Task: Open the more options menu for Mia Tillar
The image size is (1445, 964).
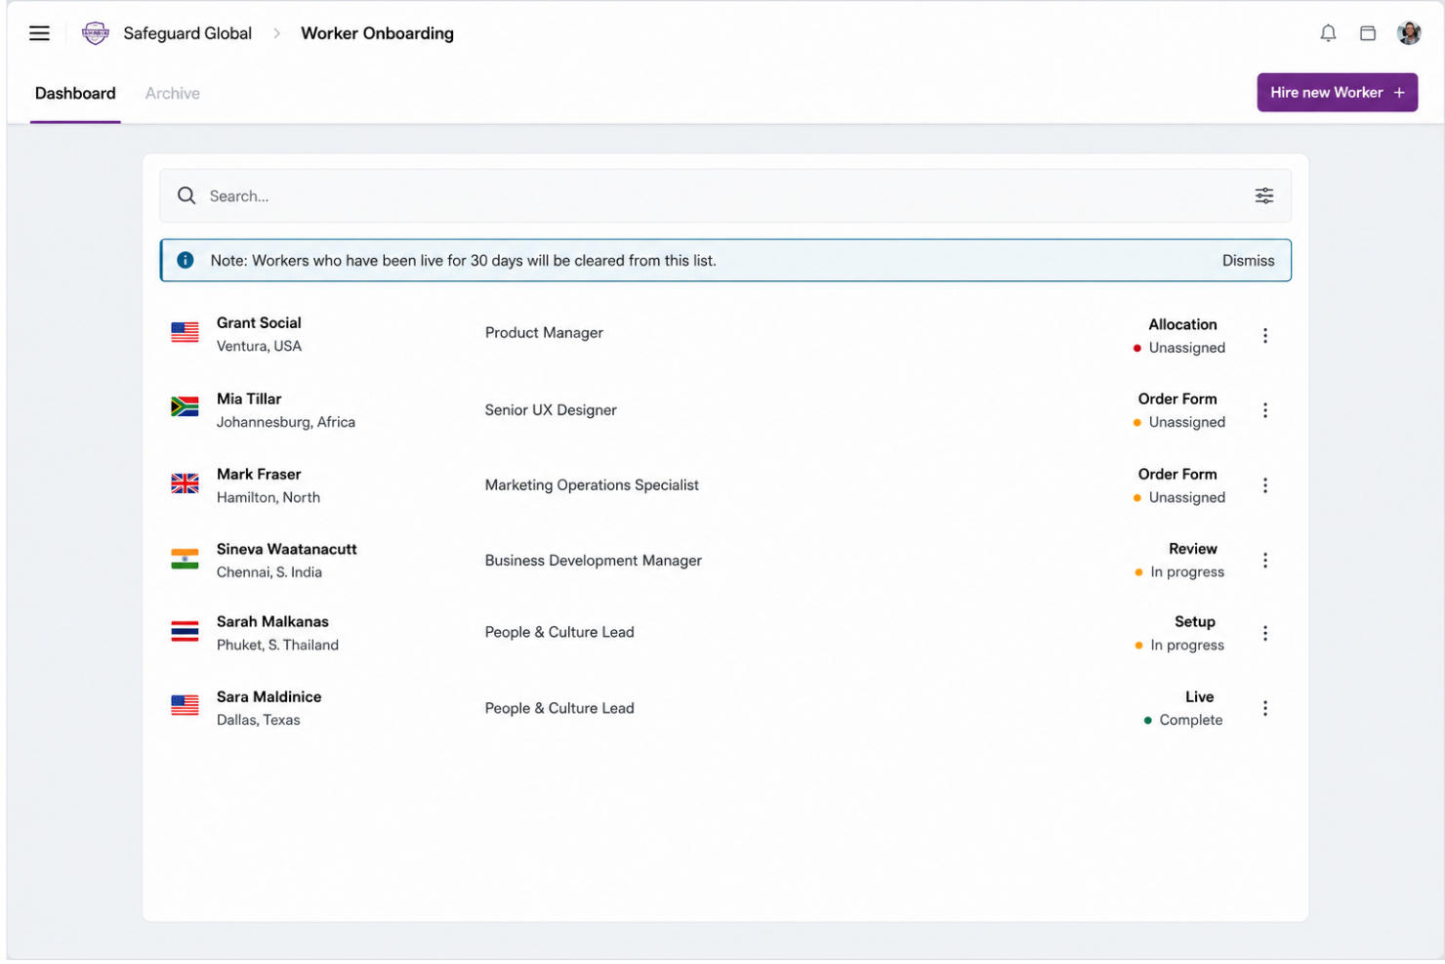Action: (1265, 410)
